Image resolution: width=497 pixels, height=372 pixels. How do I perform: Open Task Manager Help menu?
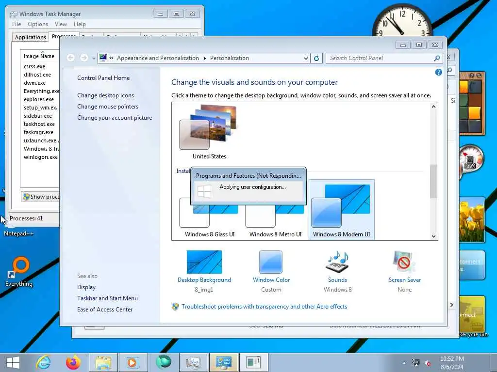coord(80,24)
